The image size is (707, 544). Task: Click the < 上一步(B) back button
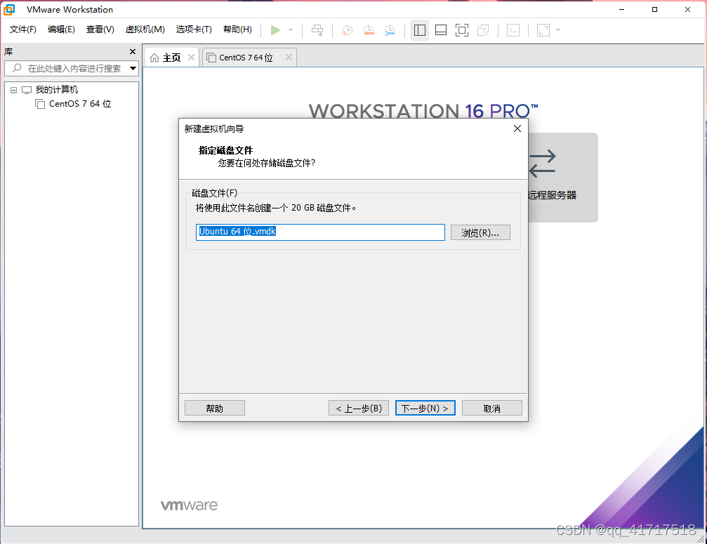point(359,409)
